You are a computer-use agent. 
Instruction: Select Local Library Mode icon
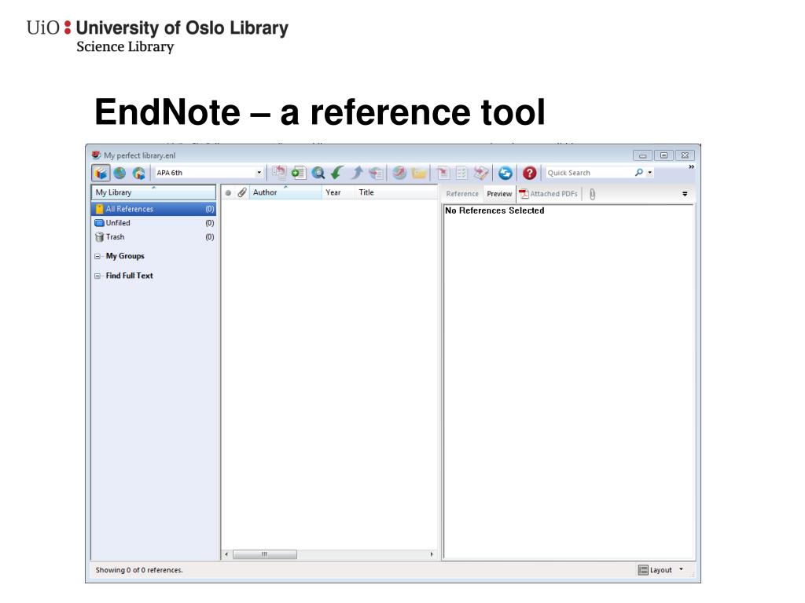tap(101, 173)
